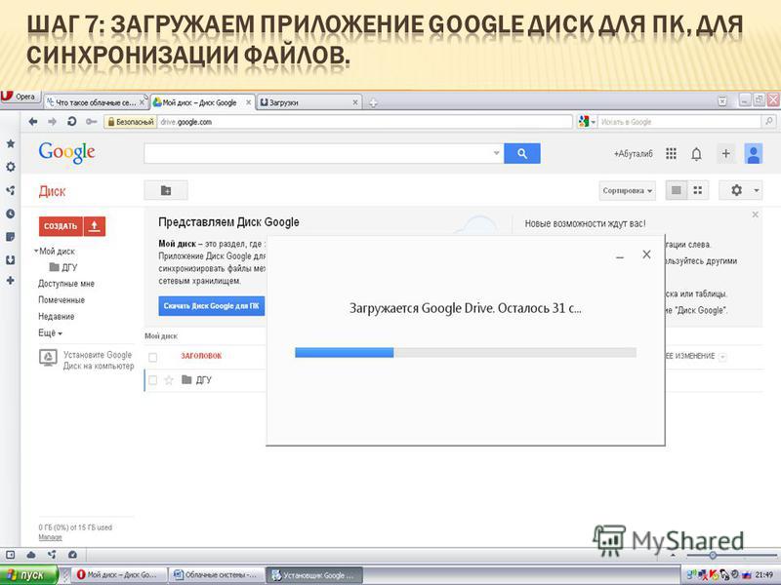Create a new folder with folder-plus icon

coord(166,190)
